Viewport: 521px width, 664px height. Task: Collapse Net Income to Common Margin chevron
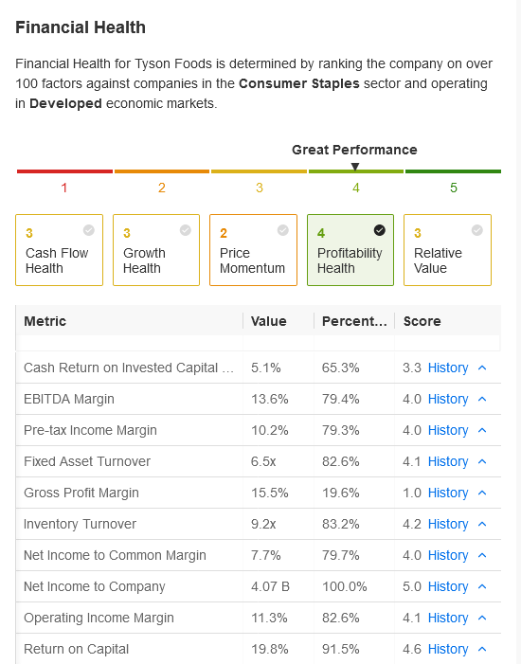point(482,555)
